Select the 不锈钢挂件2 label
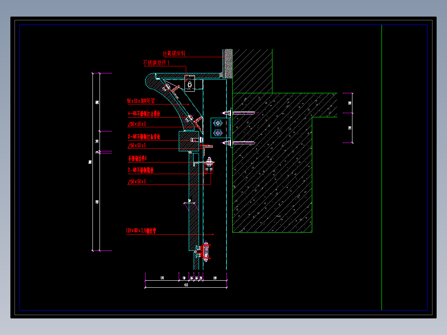 tap(137, 158)
